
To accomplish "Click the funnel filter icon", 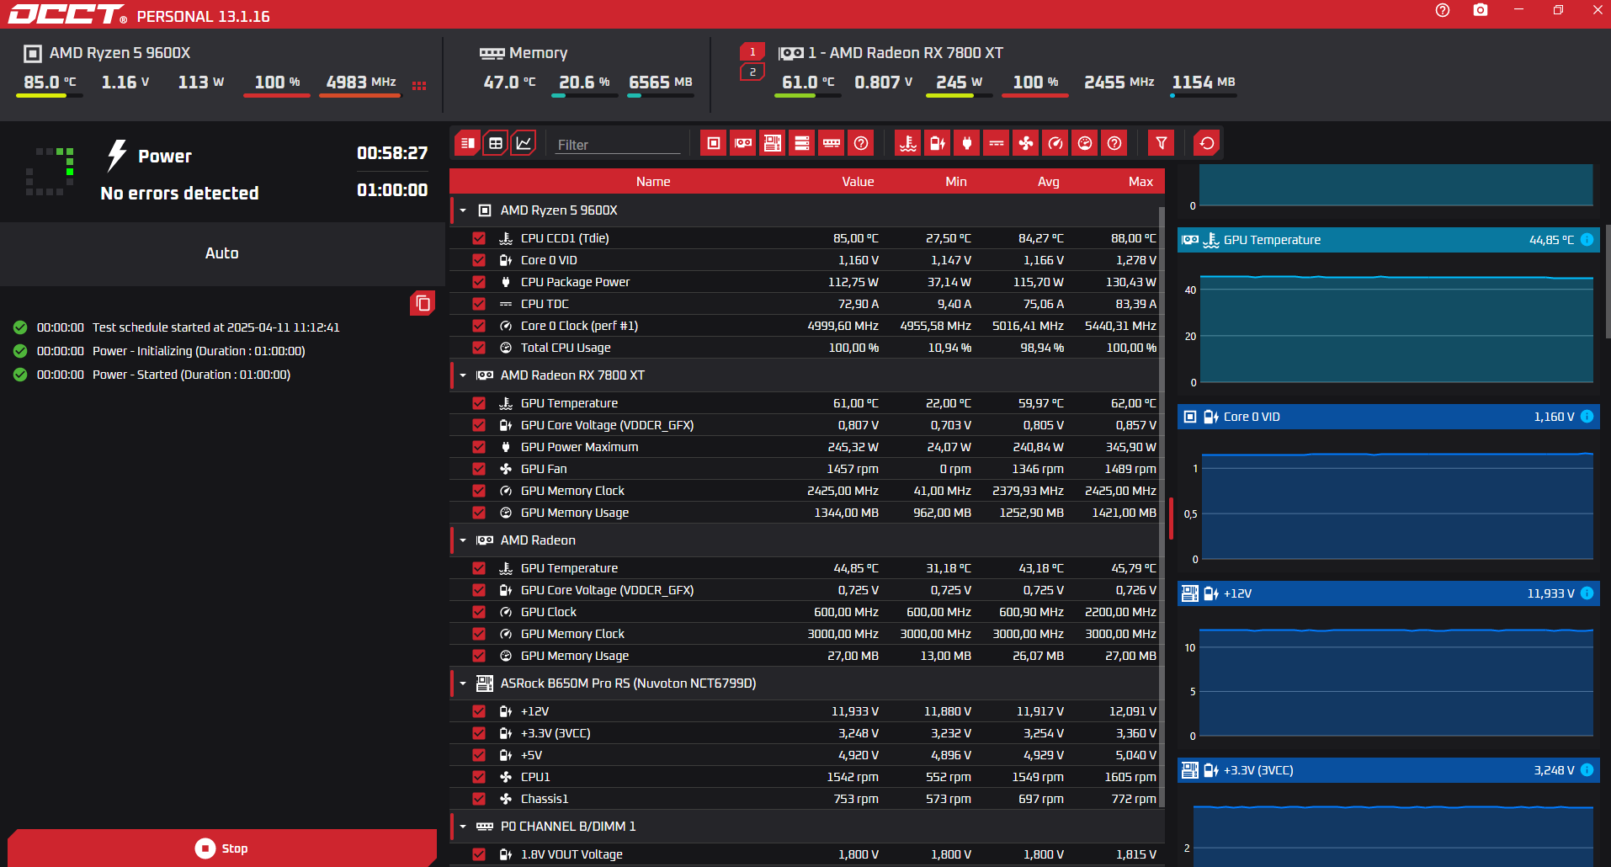I will tap(1162, 143).
